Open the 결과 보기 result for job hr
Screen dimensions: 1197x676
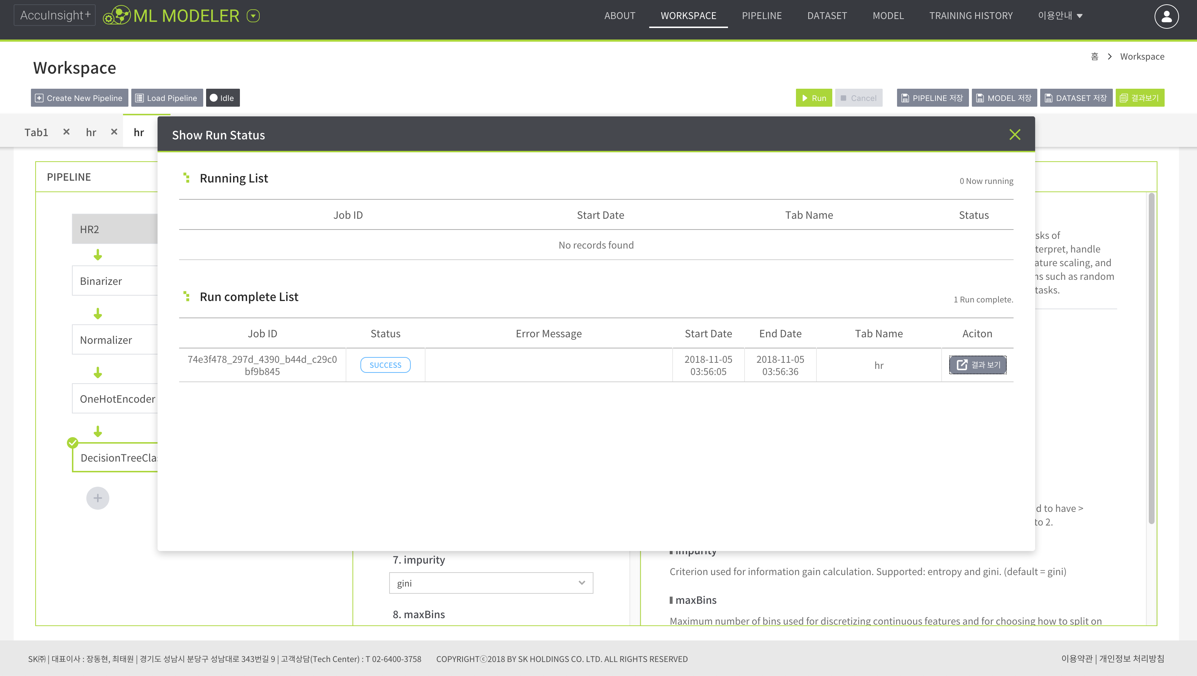[977, 365]
